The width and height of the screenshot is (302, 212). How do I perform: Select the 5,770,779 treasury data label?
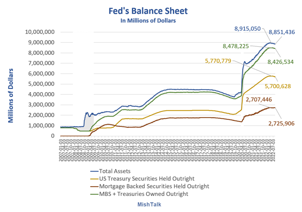tap(218, 61)
